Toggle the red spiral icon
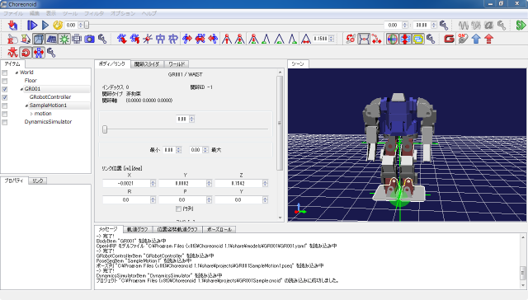Image resolution: width=528 pixels, height=300 pixels. [x=26, y=53]
